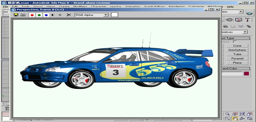Open the crimson object color swatch
The height and width of the screenshot is (122, 256).
tap(247, 74)
